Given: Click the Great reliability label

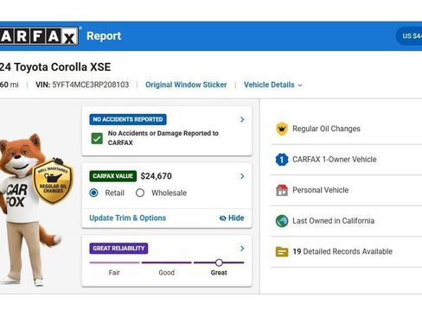Looking at the screenshot, I should point(219,273).
